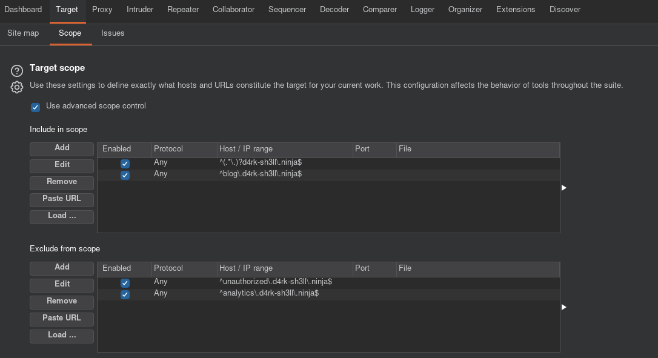The width and height of the screenshot is (658, 358).
Task: Click Paste URL under Exclude from scope
Action: coord(62,319)
